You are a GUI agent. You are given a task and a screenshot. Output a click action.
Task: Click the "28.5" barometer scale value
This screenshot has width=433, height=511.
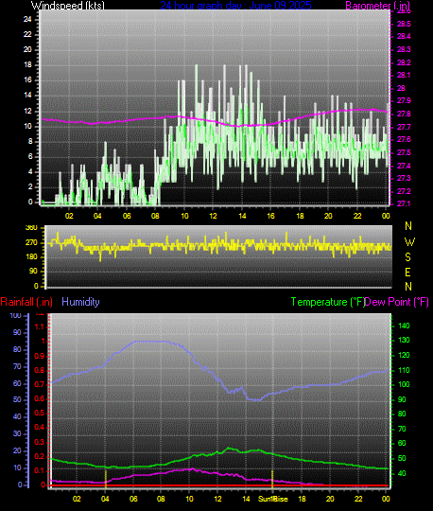(x=404, y=24)
